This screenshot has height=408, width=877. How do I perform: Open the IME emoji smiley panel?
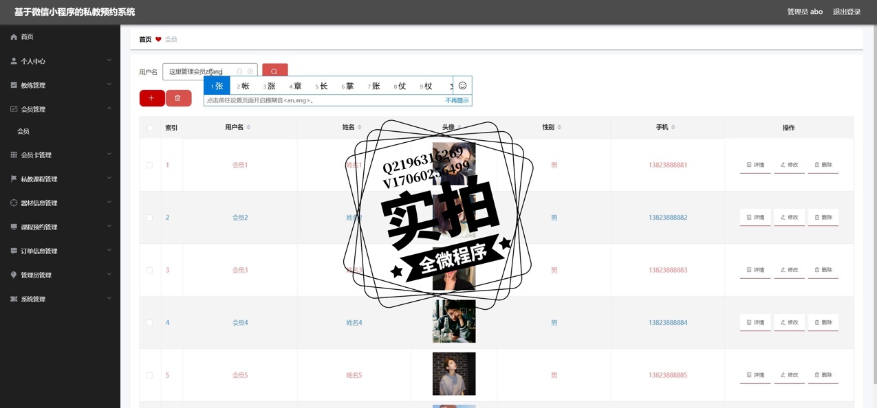coord(462,86)
